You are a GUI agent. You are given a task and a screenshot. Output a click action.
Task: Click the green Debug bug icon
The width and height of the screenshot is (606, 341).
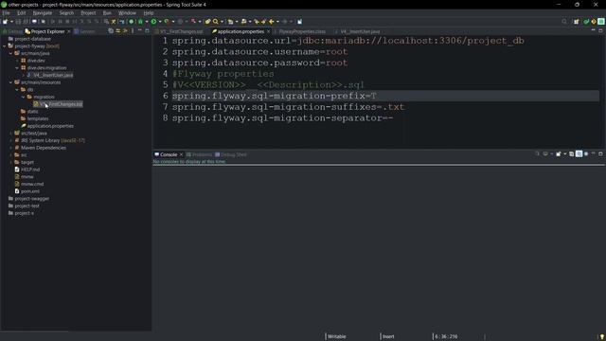pos(141,22)
